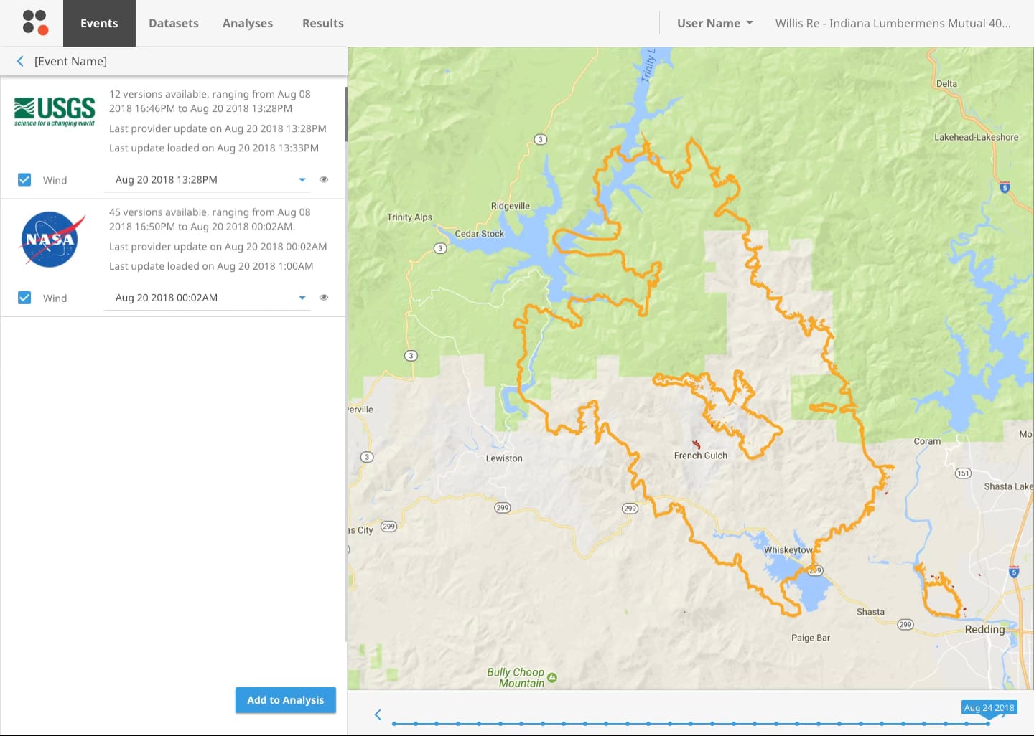Click the Willis Re client name link
The width and height of the screenshot is (1034, 736).
893,23
